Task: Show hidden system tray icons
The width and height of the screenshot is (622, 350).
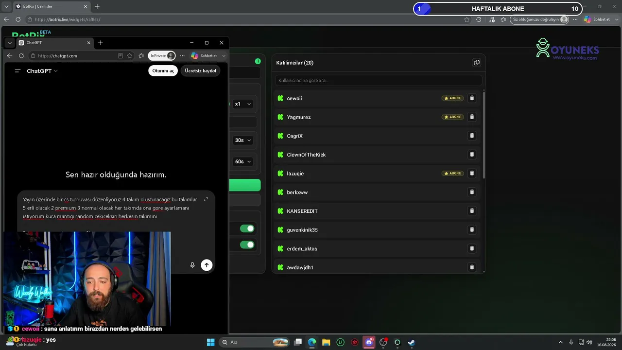Action: (x=560, y=342)
